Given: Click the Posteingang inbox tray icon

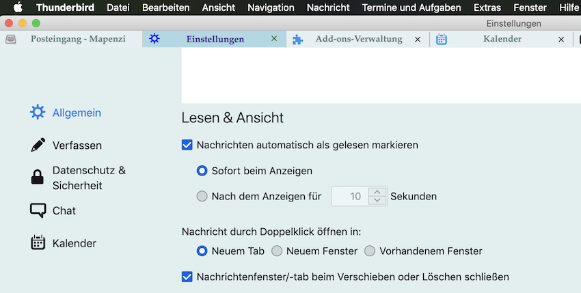Looking at the screenshot, I should [x=11, y=40].
